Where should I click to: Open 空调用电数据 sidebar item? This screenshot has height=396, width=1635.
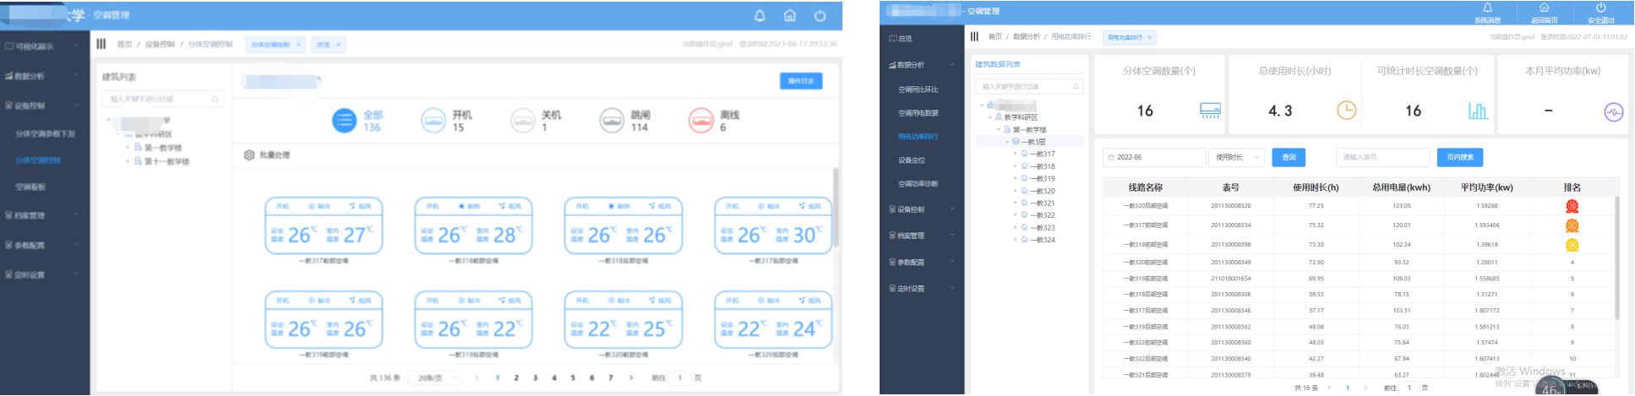click(918, 113)
